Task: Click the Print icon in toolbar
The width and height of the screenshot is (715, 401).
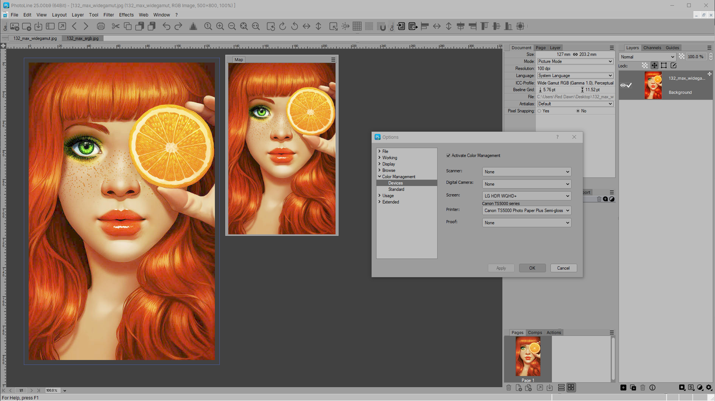Action: tap(101, 26)
